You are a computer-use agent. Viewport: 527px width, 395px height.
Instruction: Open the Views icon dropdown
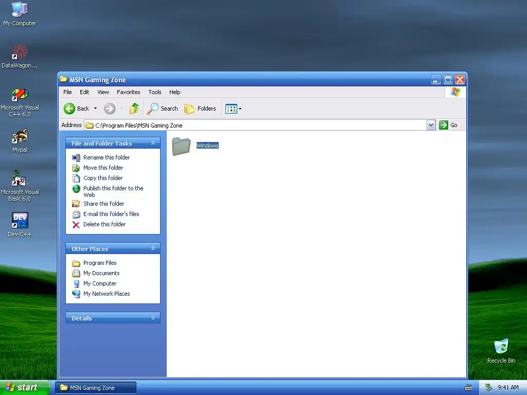pyautogui.click(x=233, y=109)
